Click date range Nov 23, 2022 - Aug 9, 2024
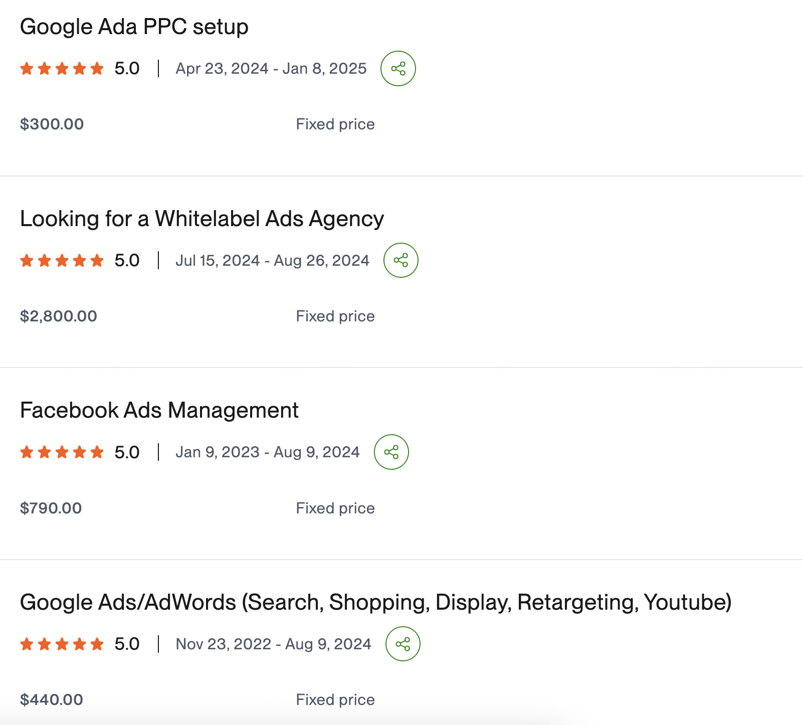Viewport: 803px width, 725px height. pyautogui.click(x=273, y=644)
